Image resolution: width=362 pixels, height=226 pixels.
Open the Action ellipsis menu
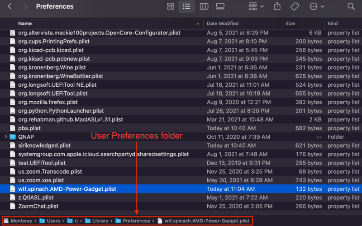click(x=317, y=6)
